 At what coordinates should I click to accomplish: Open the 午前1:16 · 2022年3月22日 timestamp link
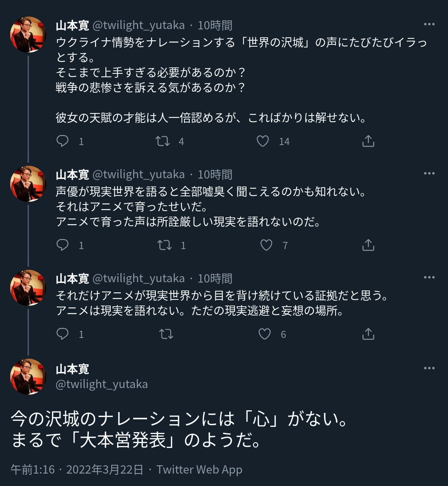77,470
